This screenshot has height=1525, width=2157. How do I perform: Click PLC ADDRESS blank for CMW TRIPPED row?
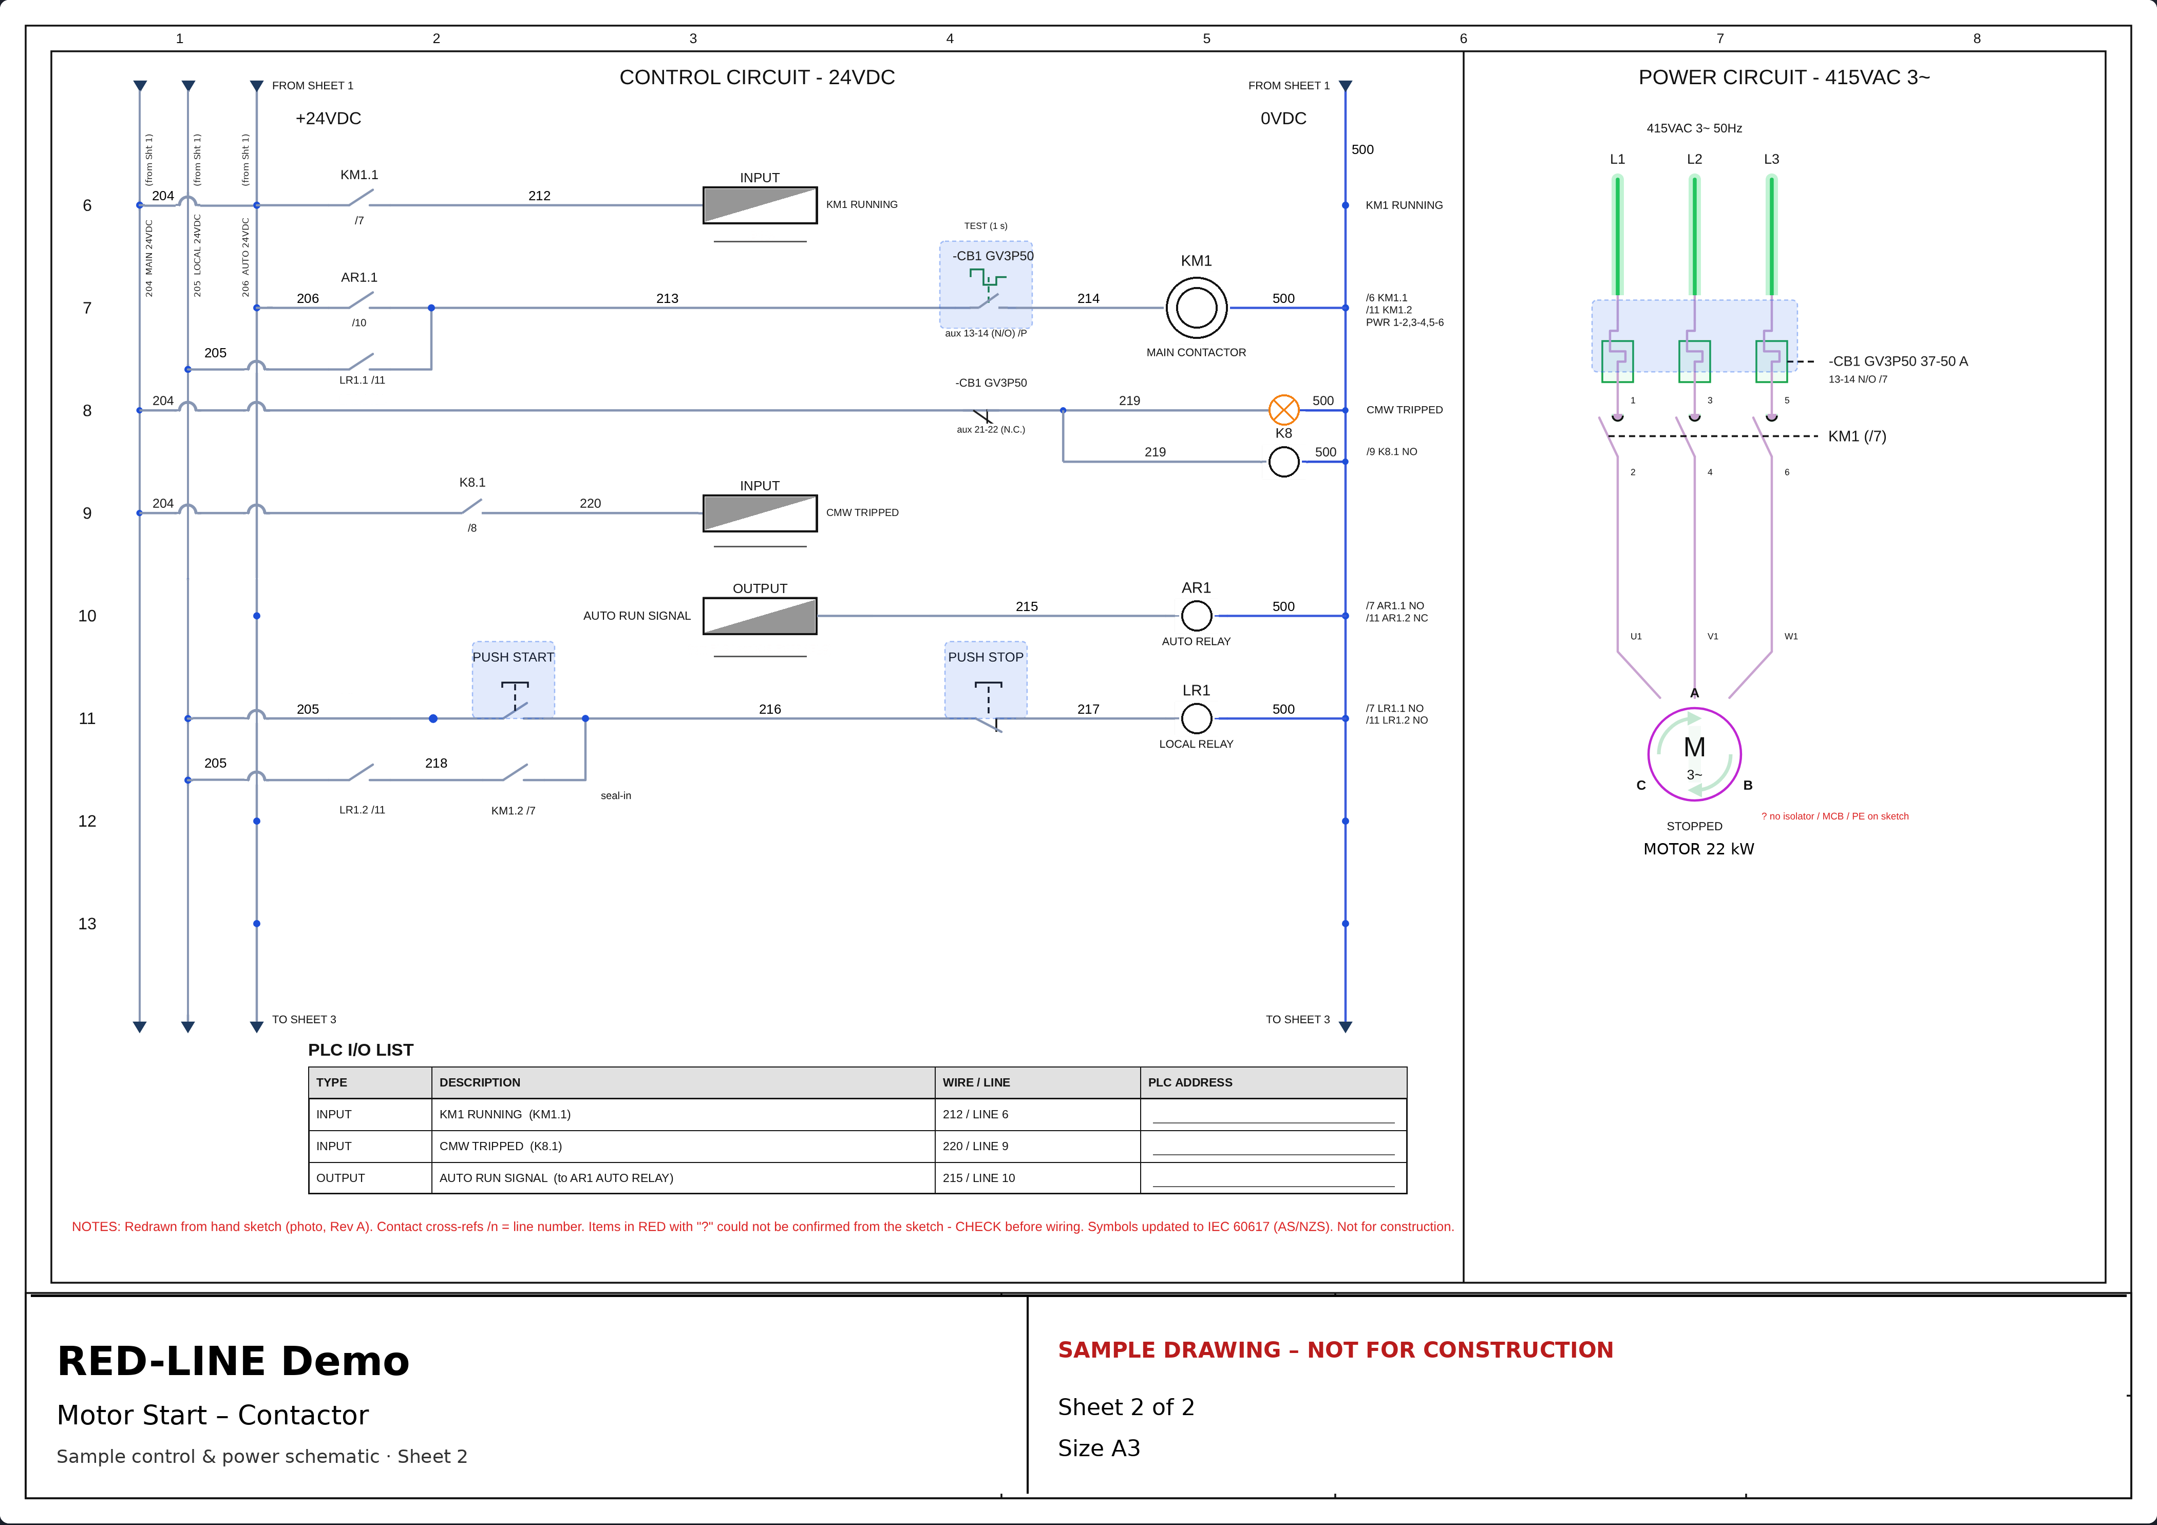[x=1273, y=1148]
